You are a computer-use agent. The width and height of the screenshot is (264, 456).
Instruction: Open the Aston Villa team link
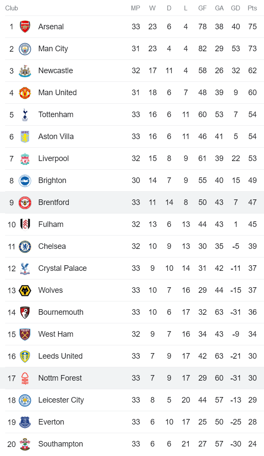click(x=56, y=136)
